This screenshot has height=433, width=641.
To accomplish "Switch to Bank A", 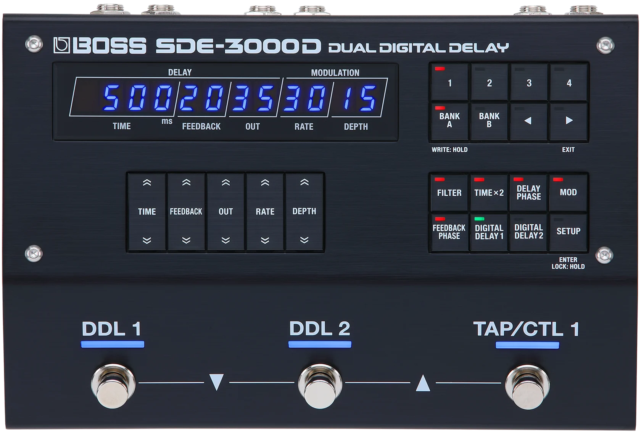I will (x=449, y=121).
